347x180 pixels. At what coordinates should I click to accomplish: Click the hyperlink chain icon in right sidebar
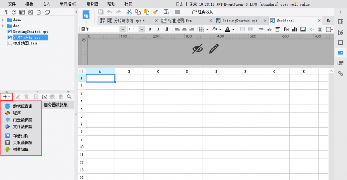pos(341,73)
